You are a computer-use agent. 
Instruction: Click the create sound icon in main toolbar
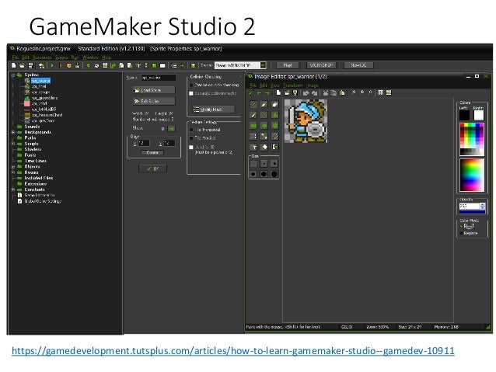click(97, 65)
